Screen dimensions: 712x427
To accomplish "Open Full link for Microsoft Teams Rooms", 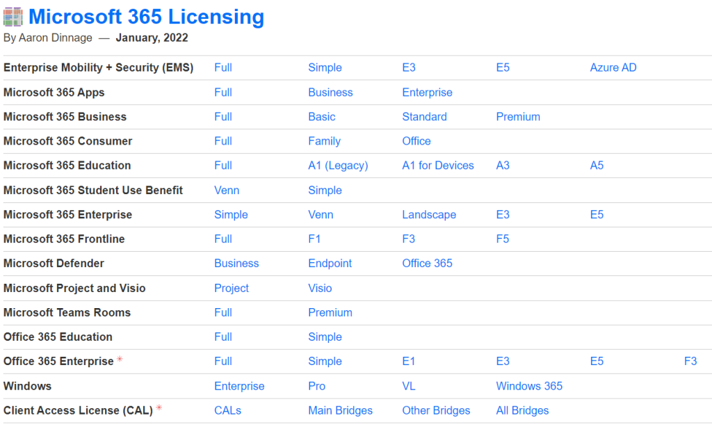I will pos(223,312).
